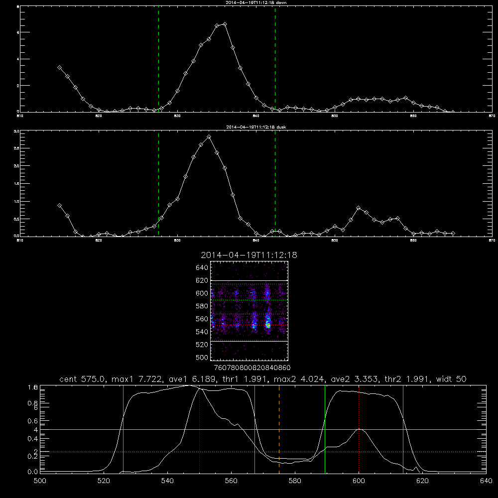Click the left green dashed line in dawn plot

click(x=158, y=59)
